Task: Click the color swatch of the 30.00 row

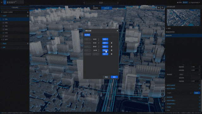Action: point(88,39)
